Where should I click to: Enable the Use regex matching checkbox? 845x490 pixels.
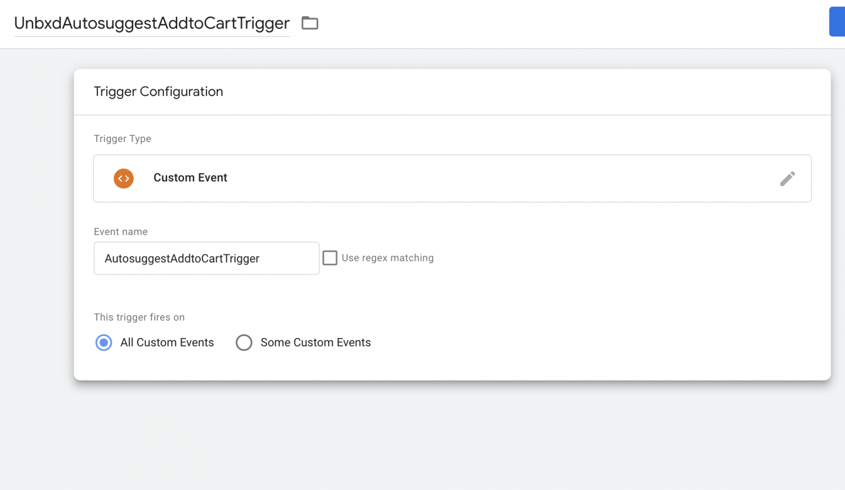[330, 258]
